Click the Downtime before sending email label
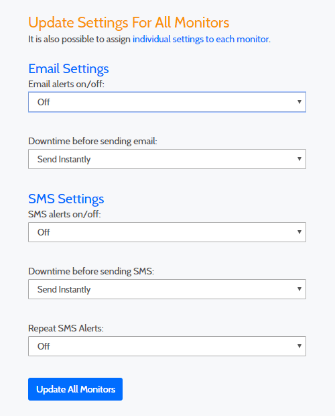Screen dimensions: 335x416 (92, 141)
